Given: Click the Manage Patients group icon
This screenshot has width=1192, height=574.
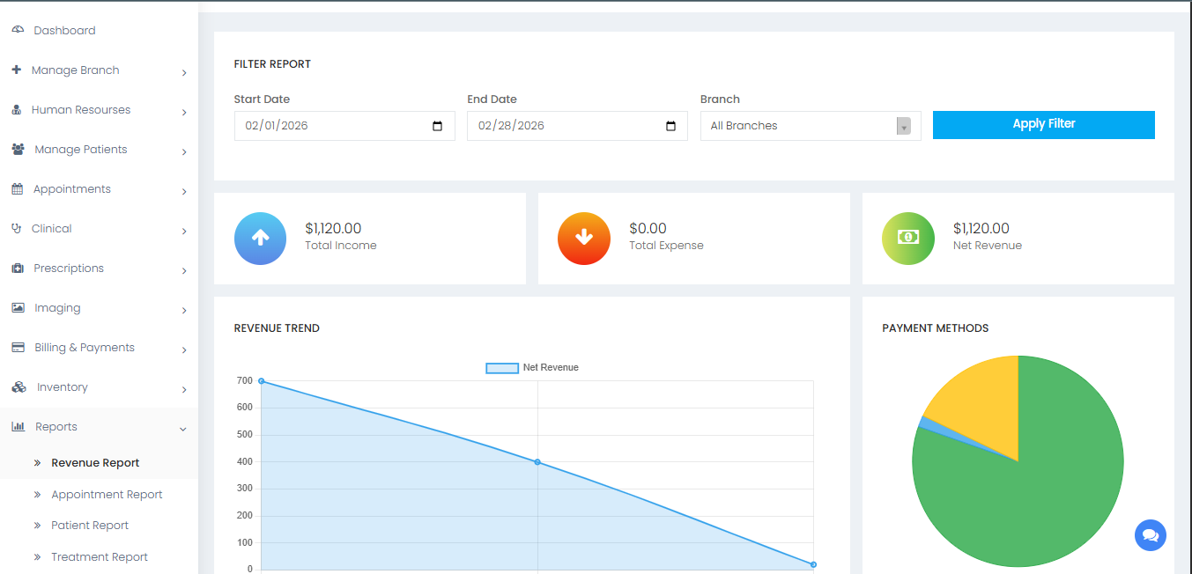Looking at the screenshot, I should pyautogui.click(x=18, y=150).
